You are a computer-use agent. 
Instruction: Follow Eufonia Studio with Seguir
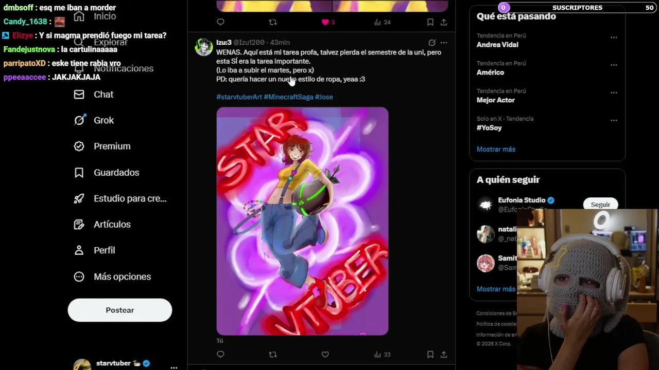[x=600, y=205]
